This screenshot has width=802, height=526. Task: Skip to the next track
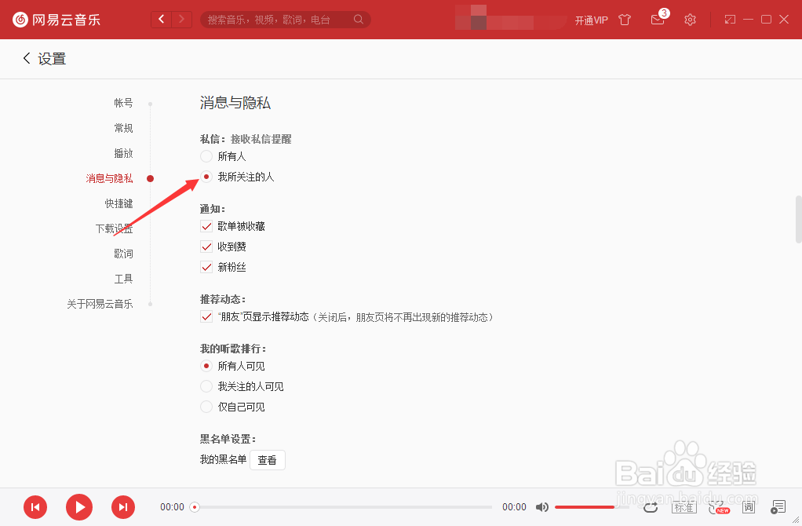point(123,507)
